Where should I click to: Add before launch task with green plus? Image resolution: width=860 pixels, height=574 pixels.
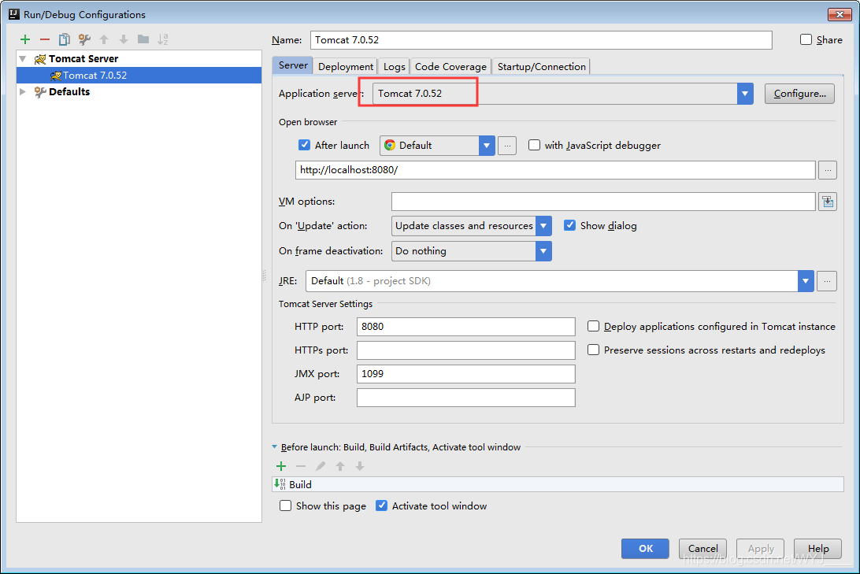point(281,466)
